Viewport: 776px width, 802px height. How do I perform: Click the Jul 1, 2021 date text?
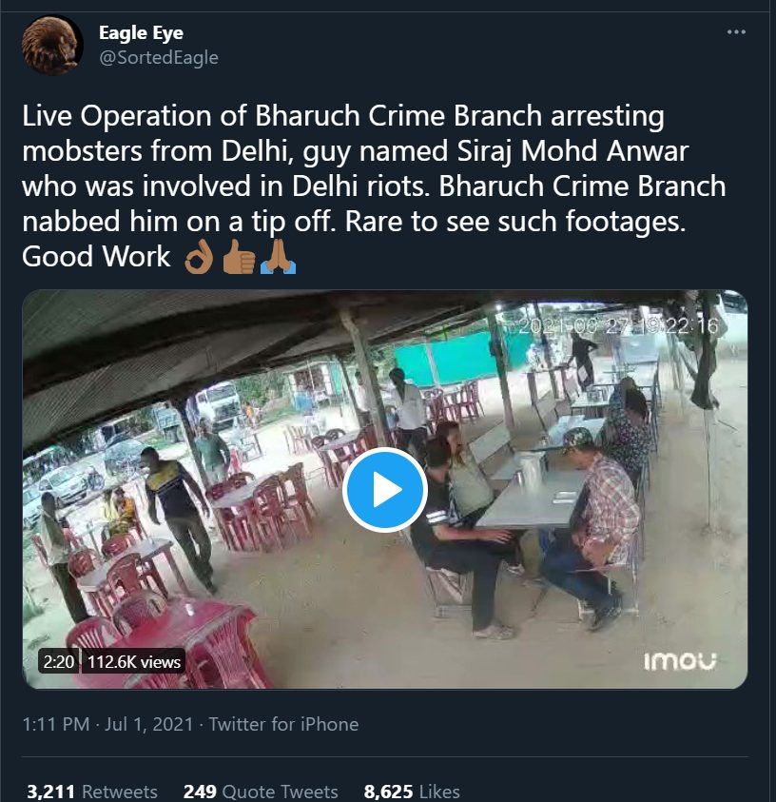click(149, 724)
